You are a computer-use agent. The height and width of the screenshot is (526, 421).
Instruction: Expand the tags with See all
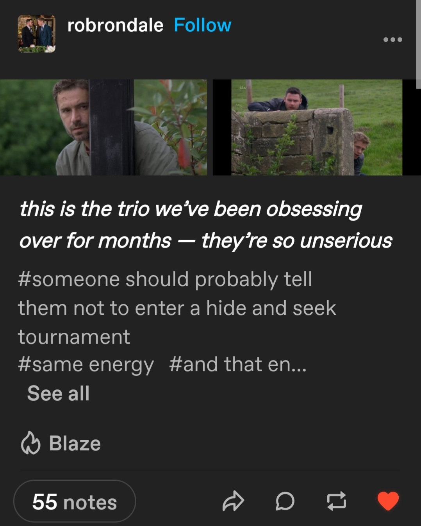point(58,393)
